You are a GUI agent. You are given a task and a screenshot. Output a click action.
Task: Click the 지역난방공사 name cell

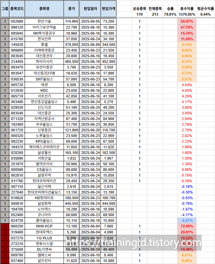(x=44, y=119)
